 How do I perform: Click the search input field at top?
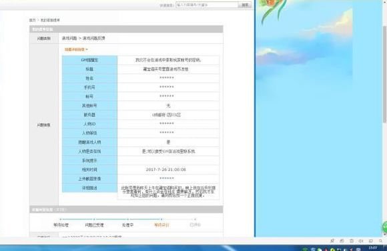(x=207, y=5)
